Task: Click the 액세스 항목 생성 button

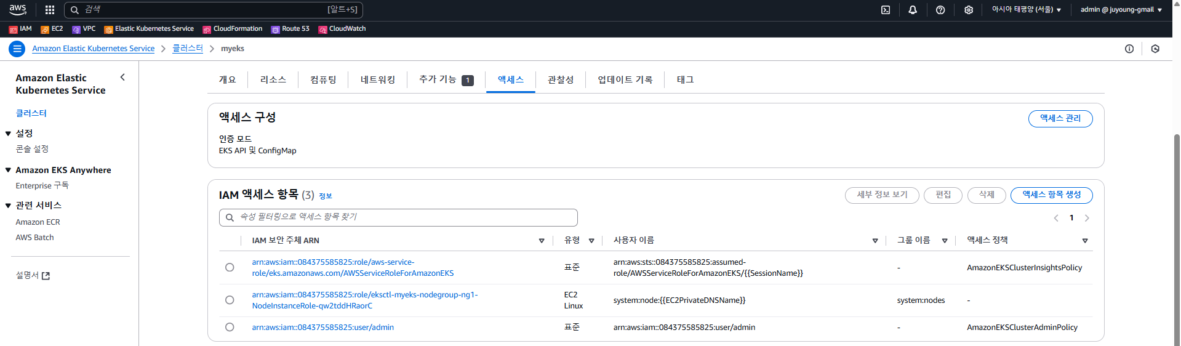Action: pos(1052,195)
